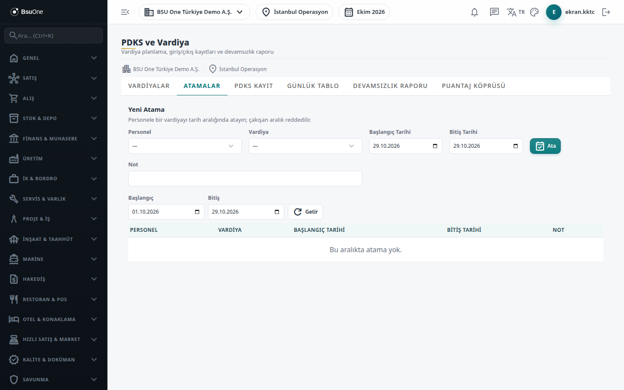Open the Devamsızlık Raporu tab
This screenshot has height=390, width=624.
[390, 86]
